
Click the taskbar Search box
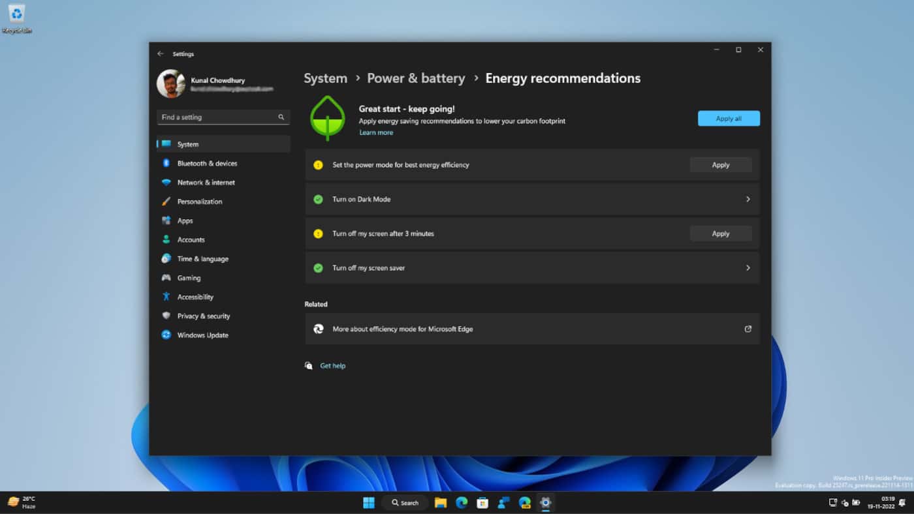405,503
